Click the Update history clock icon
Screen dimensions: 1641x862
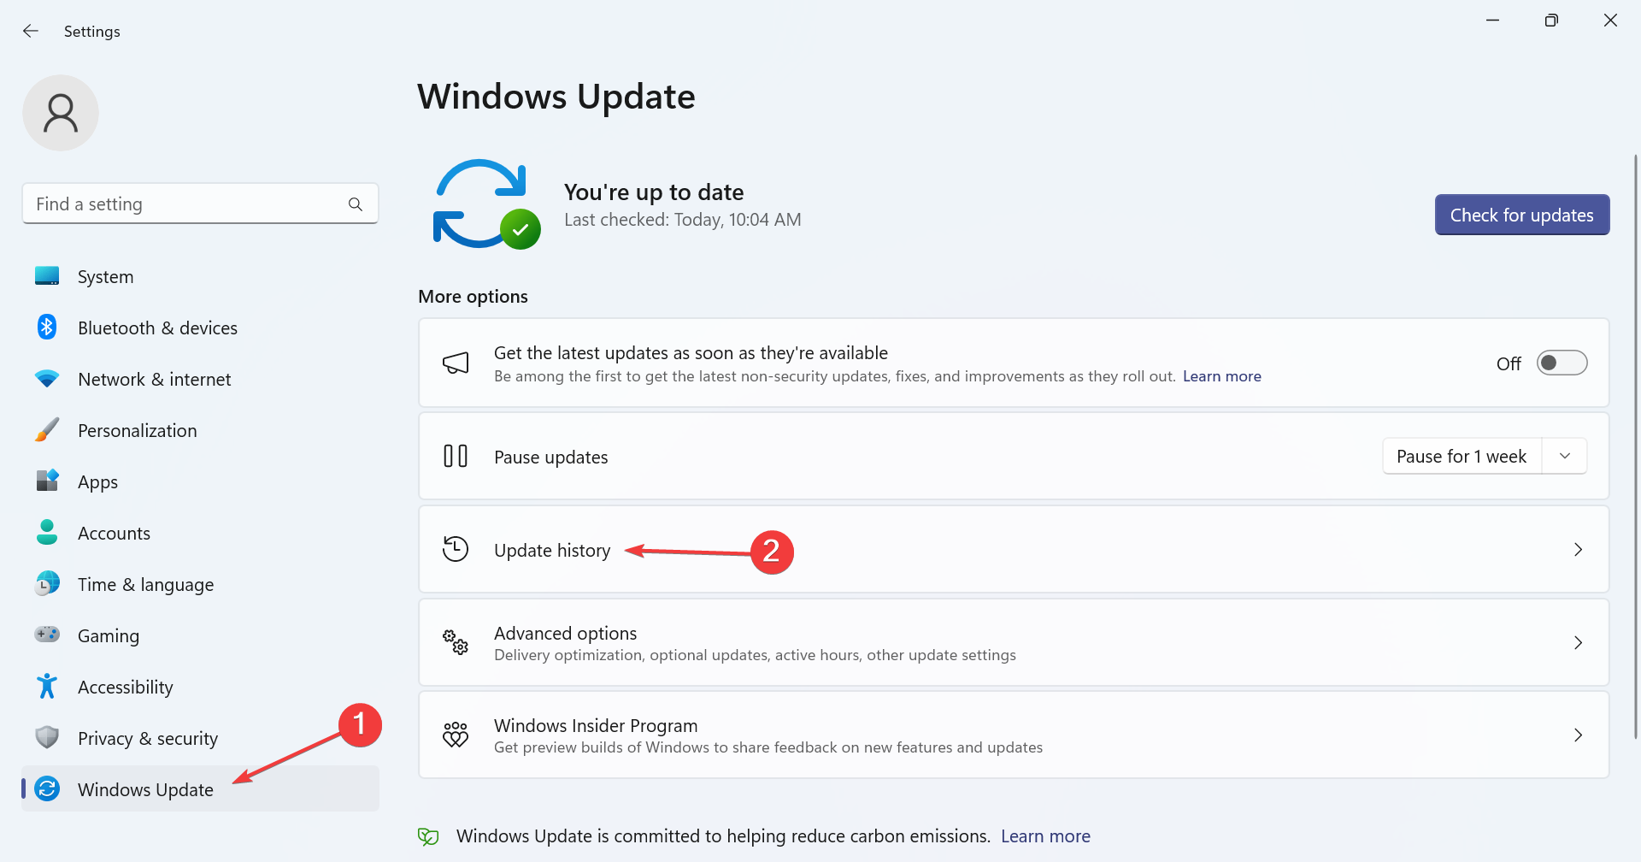456,549
